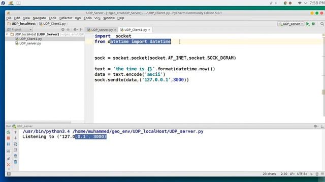Close the Run tab with the red X
Image resolution: width=325 pixels, height=182 pixels.
pos(8,165)
